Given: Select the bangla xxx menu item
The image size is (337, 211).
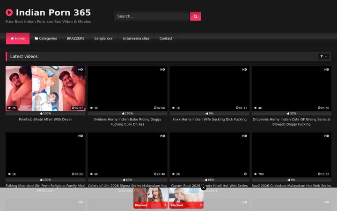Looking at the screenshot, I should coord(103,38).
